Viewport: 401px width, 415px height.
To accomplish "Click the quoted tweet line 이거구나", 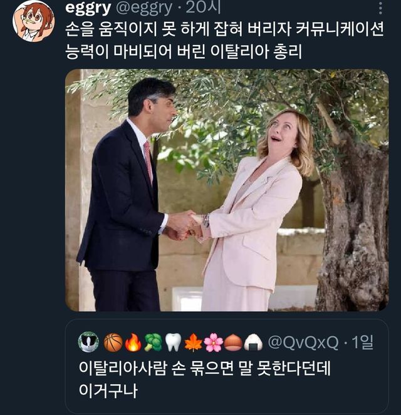I will [107, 391].
